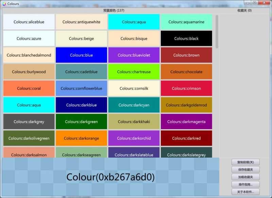272x198 pixels.
Task: Select the Colours::aliceblue swatch
Action: coord(29,22)
